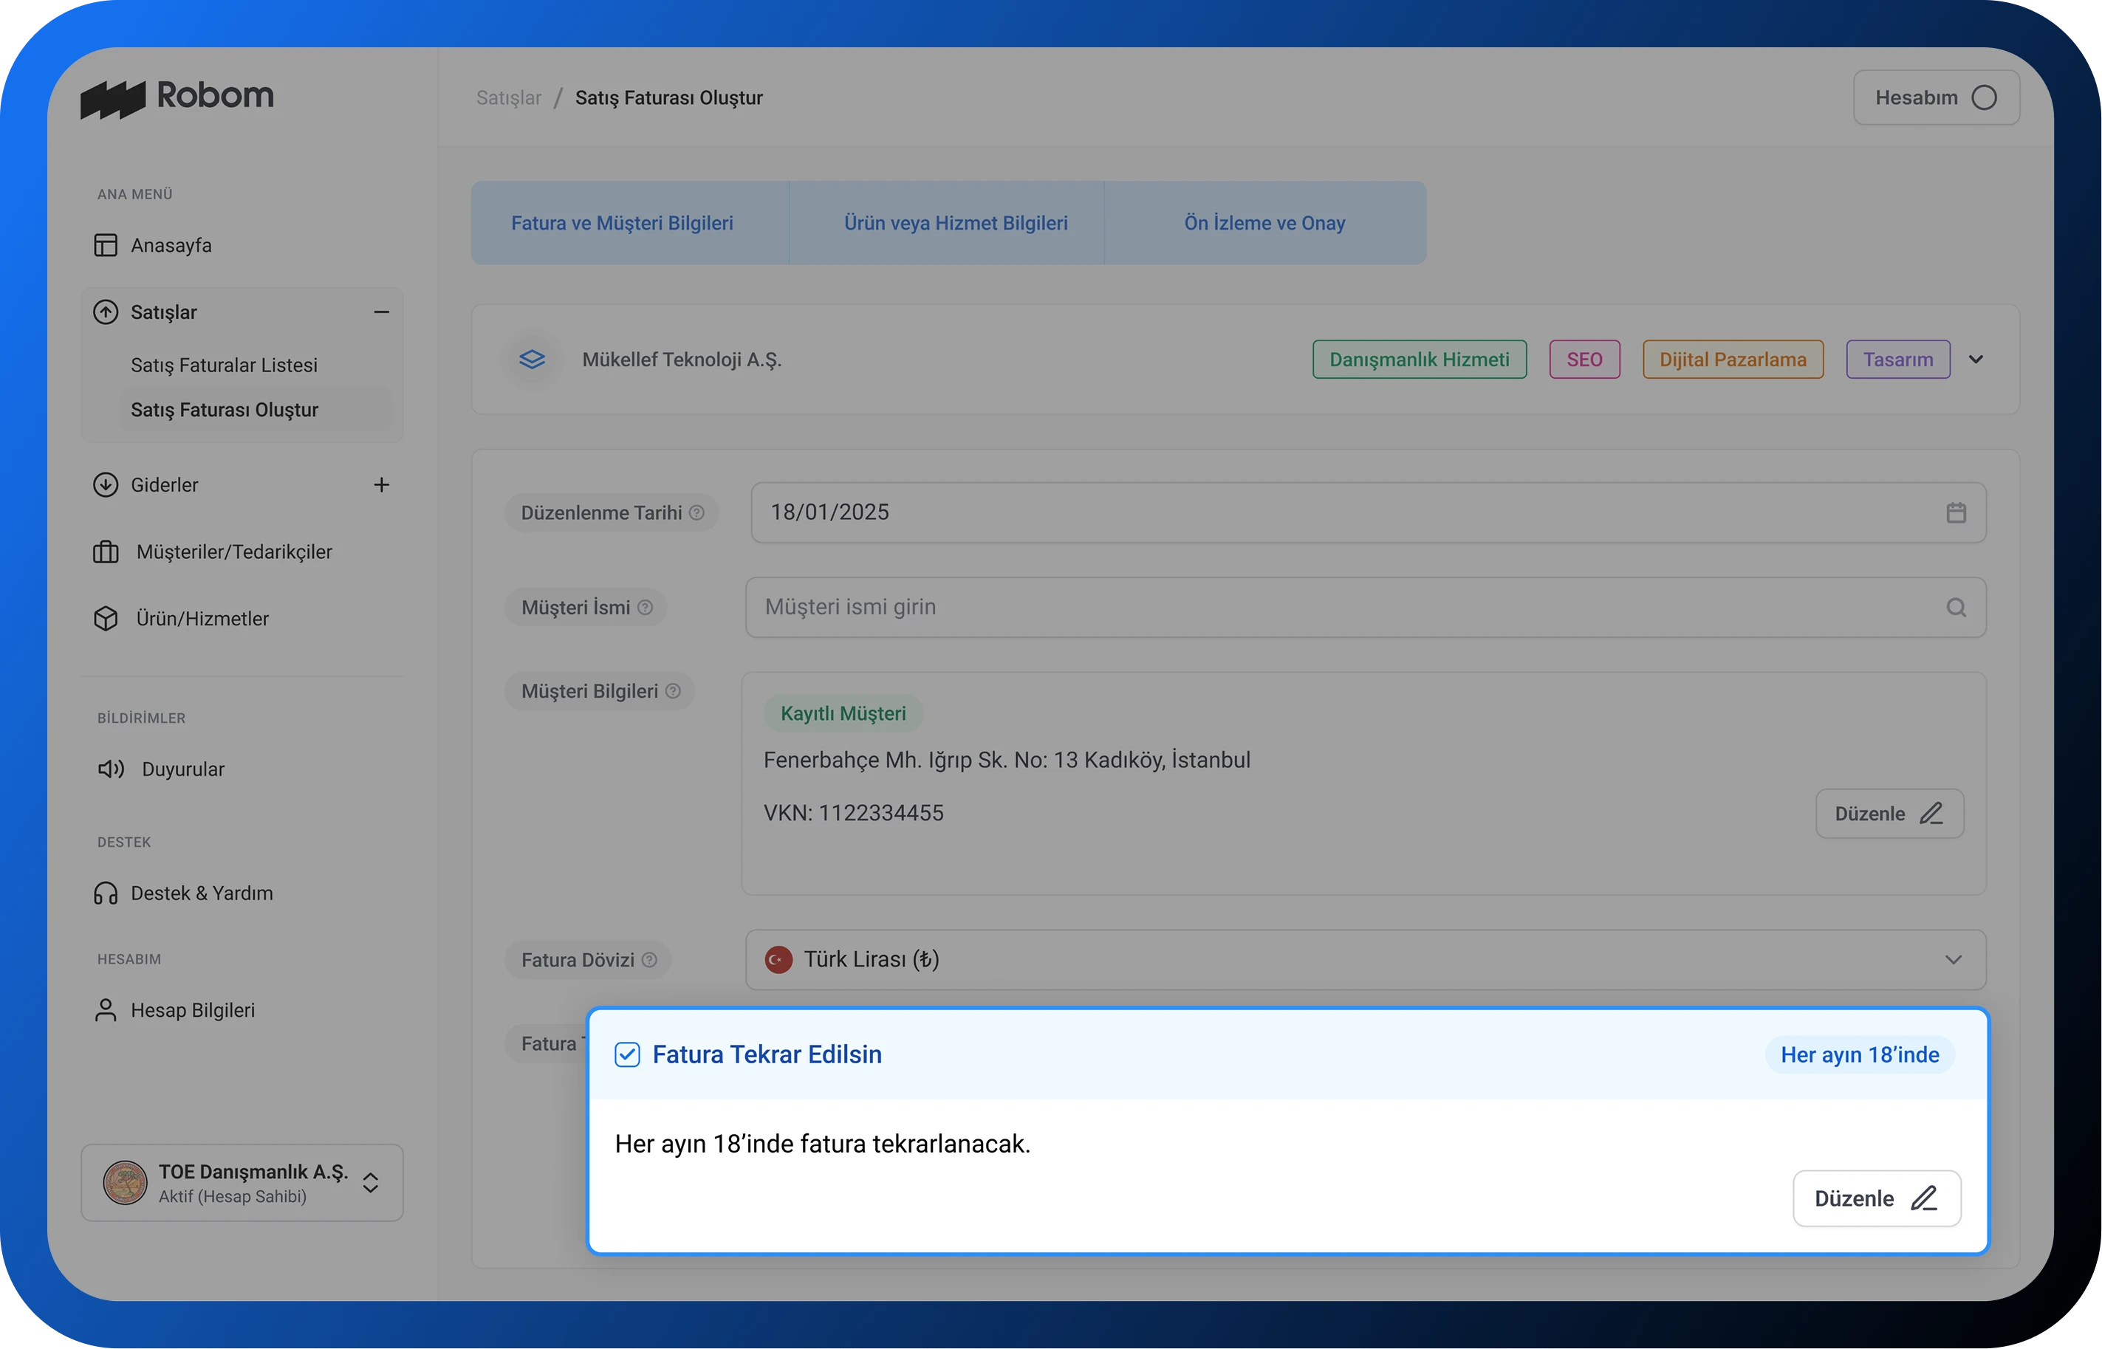2102x1349 pixels.
Task: Click the layers icon beside Mükellef Teknoloji
Action: pyautogui.click(x=532, y=359)
